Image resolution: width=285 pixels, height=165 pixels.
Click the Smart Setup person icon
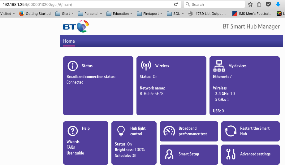[x=169, y=154]
